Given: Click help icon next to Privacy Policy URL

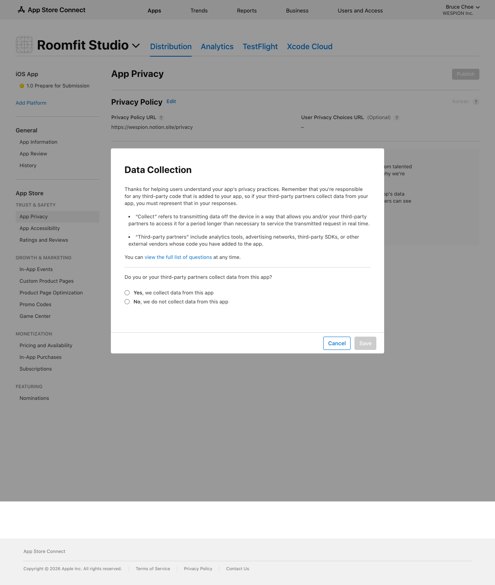Looking at the screenshot, I should 161,118.
